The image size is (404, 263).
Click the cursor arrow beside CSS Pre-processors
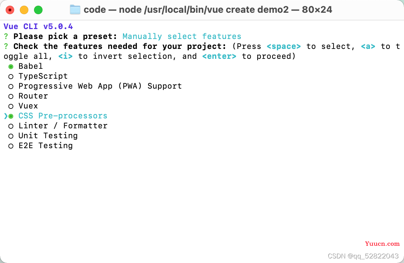[6, 116]
